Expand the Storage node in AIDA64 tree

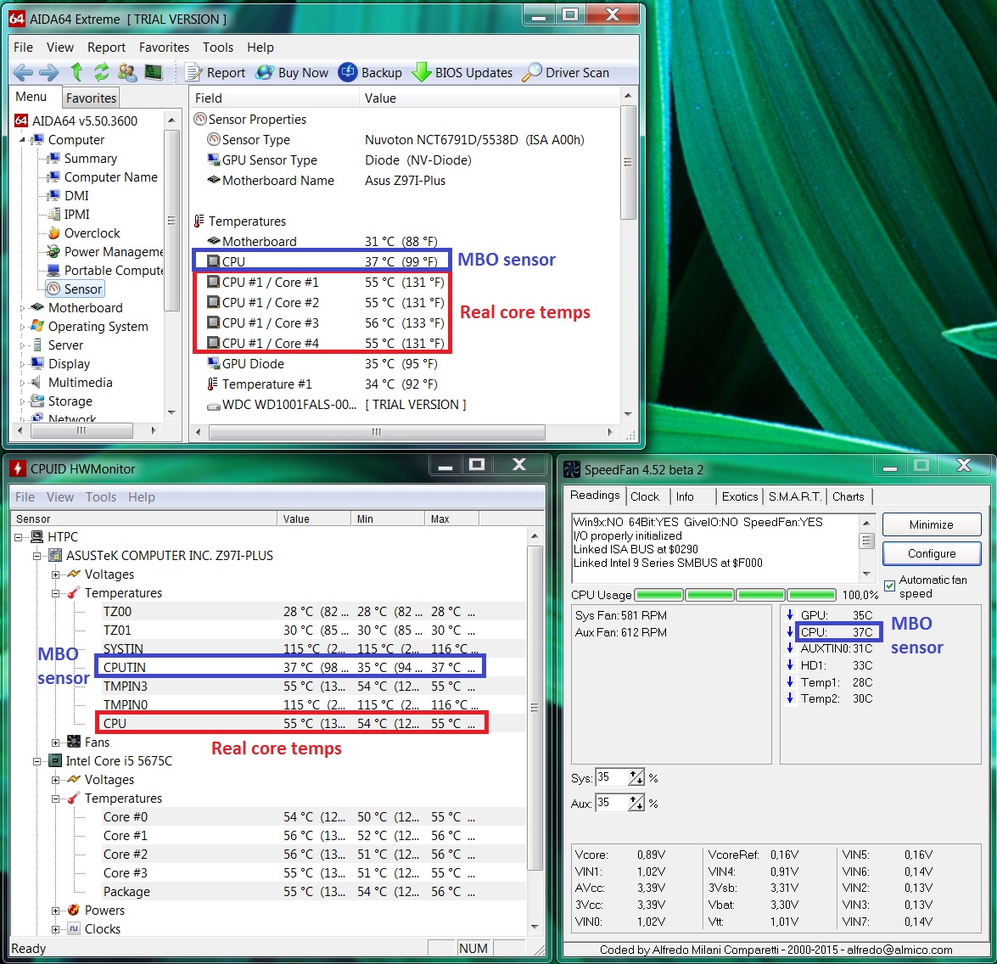tap(22, 402)
